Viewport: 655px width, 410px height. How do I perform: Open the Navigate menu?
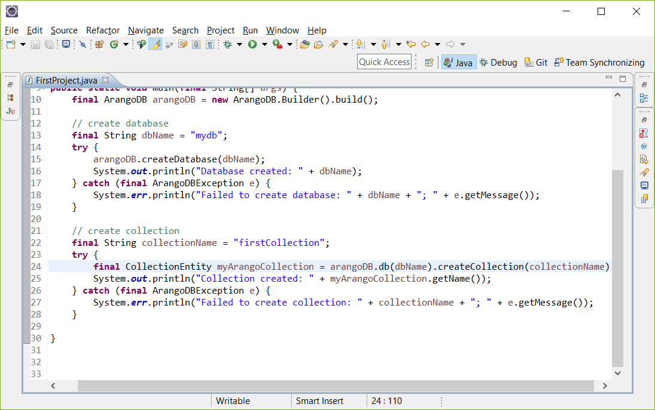coord(146,30)
